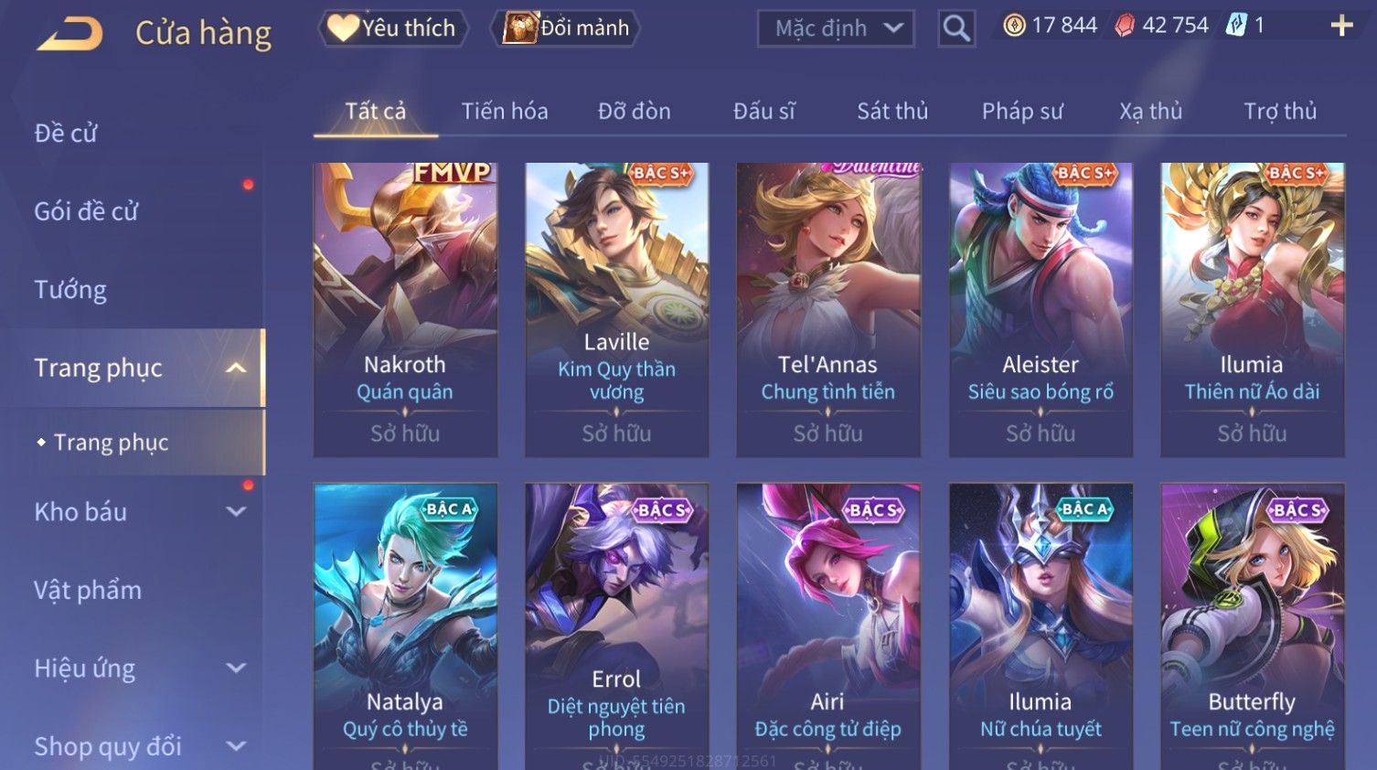The width and height of the screenshot is (1377, 770).
Task: Switch to the Pháp sư tab
Action: click(x=1022, y=112)
